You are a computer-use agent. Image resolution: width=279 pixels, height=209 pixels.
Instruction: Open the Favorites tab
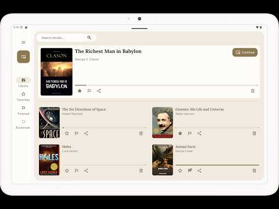[x=23, y=96]
